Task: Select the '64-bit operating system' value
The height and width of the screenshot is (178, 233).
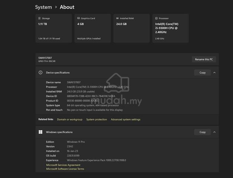Action: coord(93,105)
